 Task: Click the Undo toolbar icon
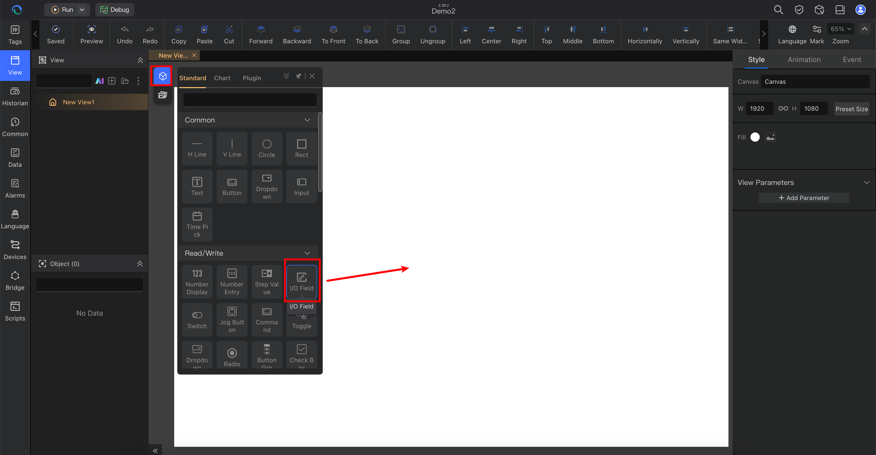tap(124, 35)
